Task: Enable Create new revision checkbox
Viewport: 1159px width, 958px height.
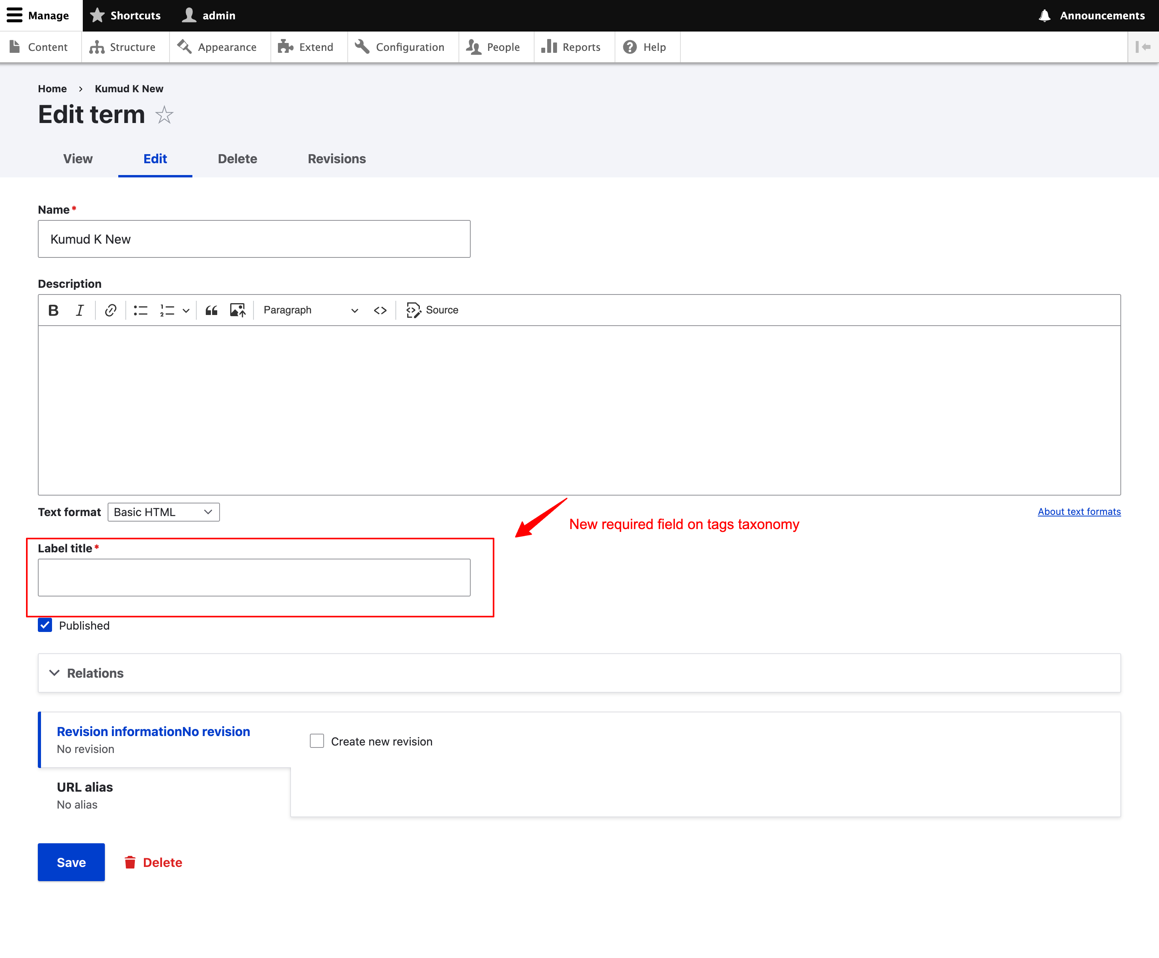Action: click(x=317, y=741)
